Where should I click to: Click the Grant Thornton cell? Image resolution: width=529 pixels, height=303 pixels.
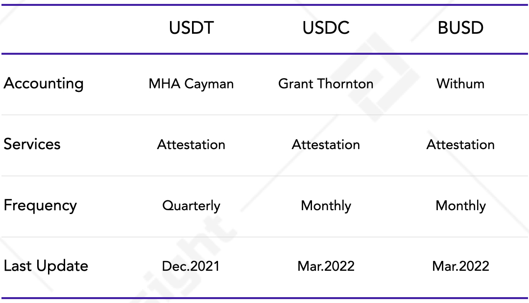click(326, 84)
